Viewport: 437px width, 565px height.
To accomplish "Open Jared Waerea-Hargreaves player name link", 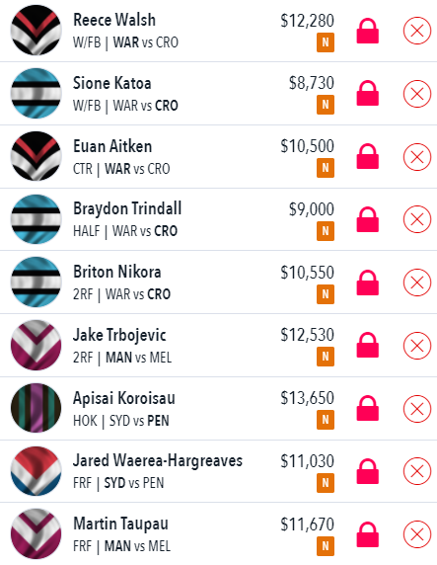I will click(x=158, y=461).
